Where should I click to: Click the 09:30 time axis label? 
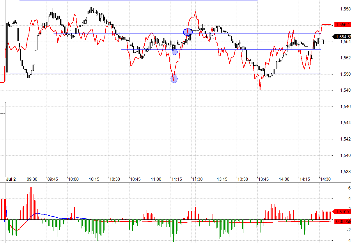coord(31,179)
